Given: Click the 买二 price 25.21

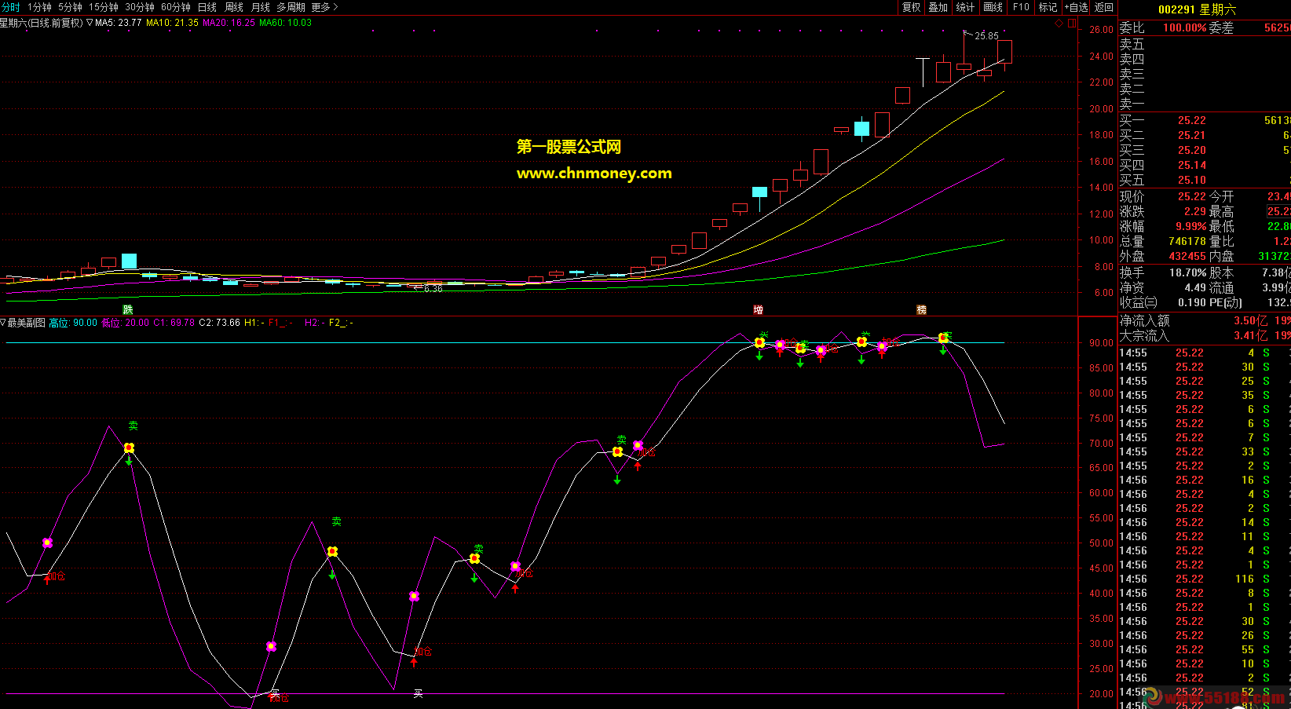Looking at the screenshot, I should coord(1191,135).
